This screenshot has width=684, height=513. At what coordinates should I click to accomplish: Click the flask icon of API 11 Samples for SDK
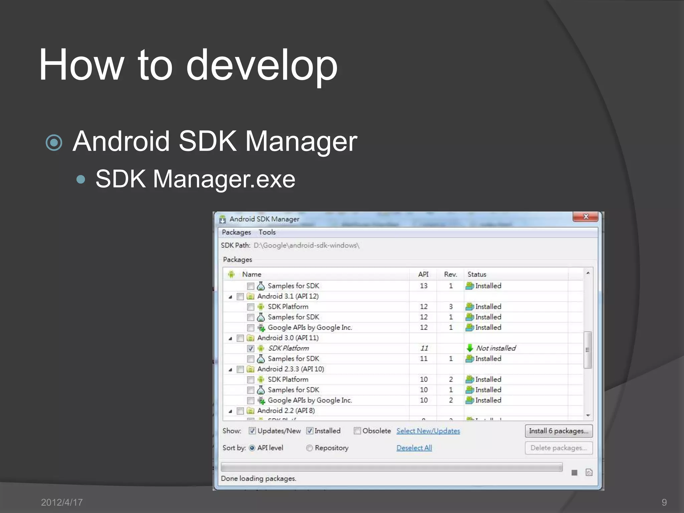pos(261,359)
